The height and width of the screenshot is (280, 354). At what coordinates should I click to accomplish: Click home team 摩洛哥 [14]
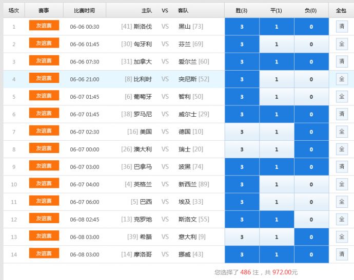[x=136, y=254]
